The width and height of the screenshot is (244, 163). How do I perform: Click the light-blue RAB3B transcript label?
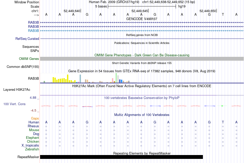coord(33,31)
